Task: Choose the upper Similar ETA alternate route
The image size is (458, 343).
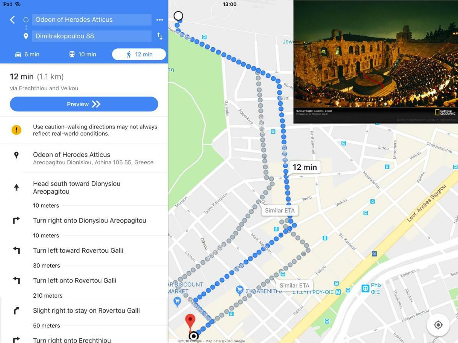Action: click(280, 210)
